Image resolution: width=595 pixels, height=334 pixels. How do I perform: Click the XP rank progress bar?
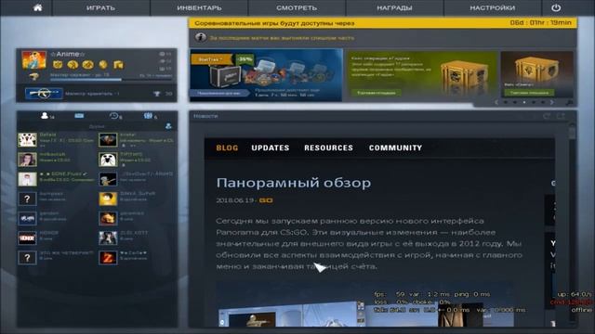[x=112, y=80]
